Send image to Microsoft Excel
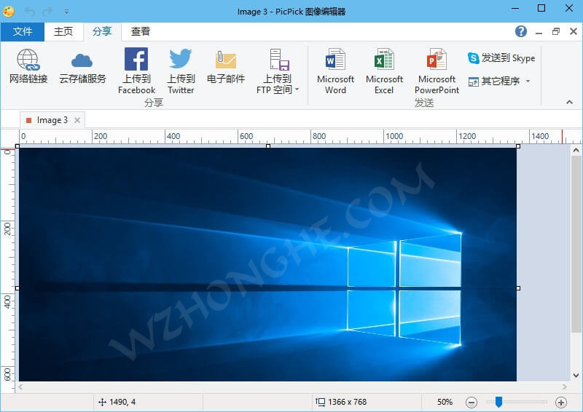 tap(384, 71)
